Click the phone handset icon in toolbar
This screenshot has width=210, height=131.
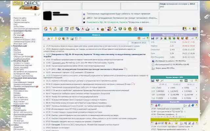(77, 29)
